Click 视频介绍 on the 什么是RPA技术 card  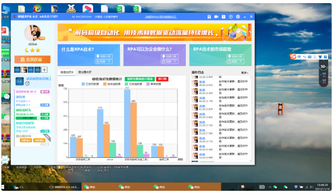(x=104, y=56)
